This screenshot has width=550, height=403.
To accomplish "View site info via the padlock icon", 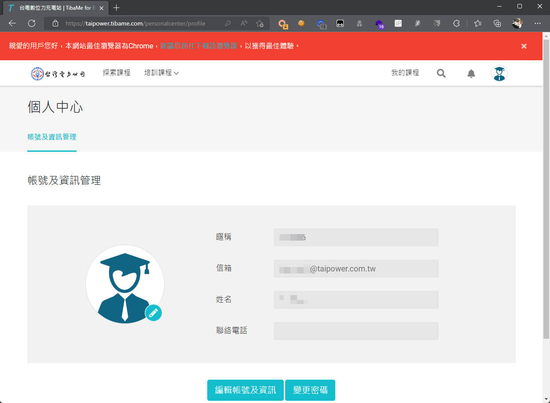I will [x=55, y=23].
